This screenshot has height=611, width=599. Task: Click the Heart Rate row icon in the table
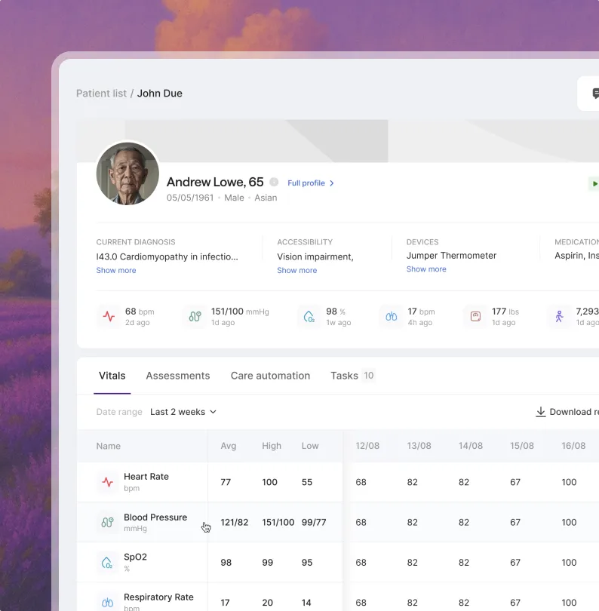pos(108,482)
